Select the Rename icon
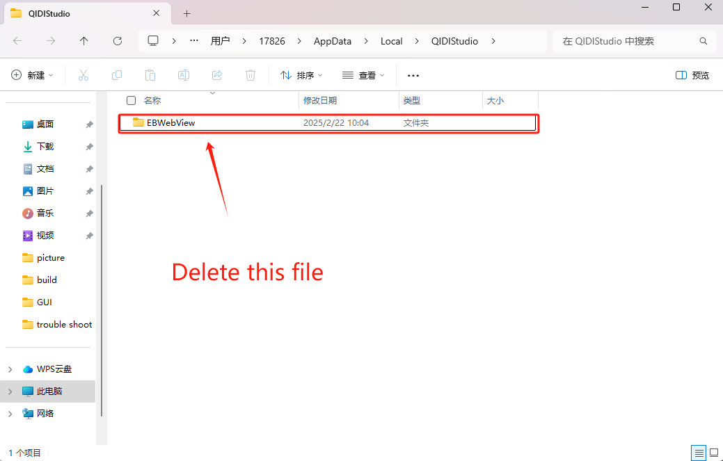 [184, 75]
